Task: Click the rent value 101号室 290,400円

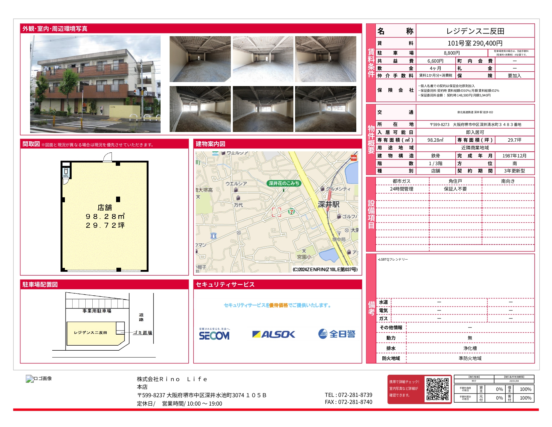Action: click(x=475, y=43)
